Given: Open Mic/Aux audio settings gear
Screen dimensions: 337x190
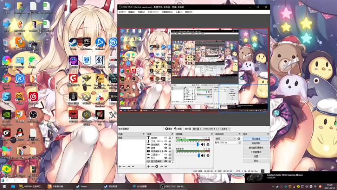Looking at the screenshot, I should (x=208, y=144).
